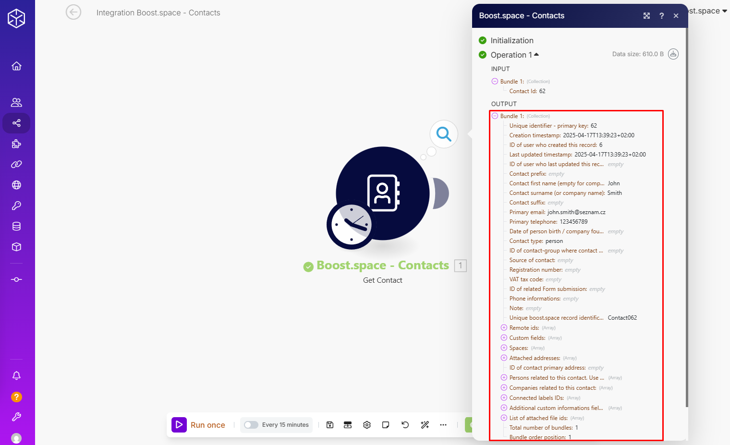The width and height of the screenshot is (730, 445).
Task: Click the notifications bell icon in sidebar
Action: pos(16,375)
